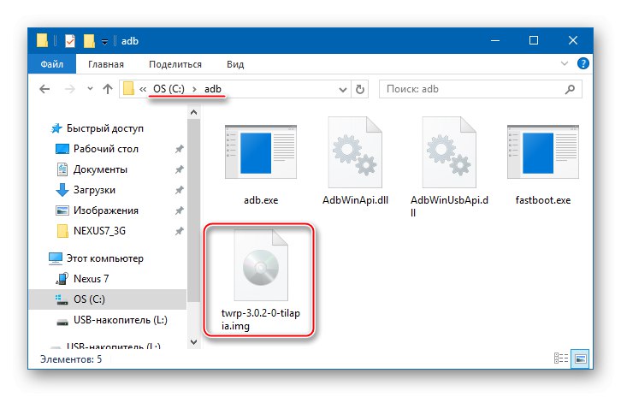Click the pin icon beside Документы
621x397 pixels.
click(180, 169)
